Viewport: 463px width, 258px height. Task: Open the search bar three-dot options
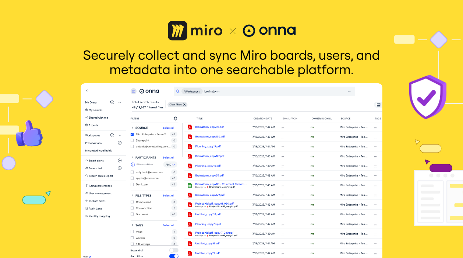[x=349, y=91]
